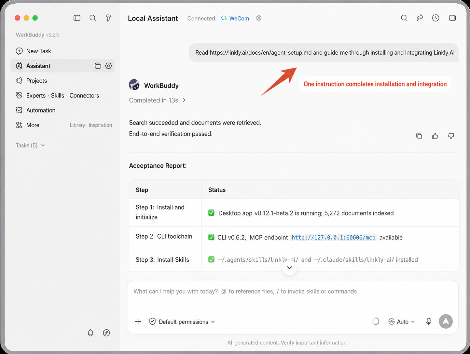
Task: Search conversation using header magnifier icon
Action: tap(404, 18)
